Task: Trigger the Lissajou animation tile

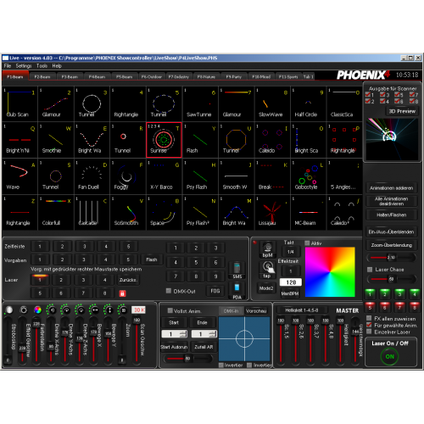Action: click(x=272, y=212)
